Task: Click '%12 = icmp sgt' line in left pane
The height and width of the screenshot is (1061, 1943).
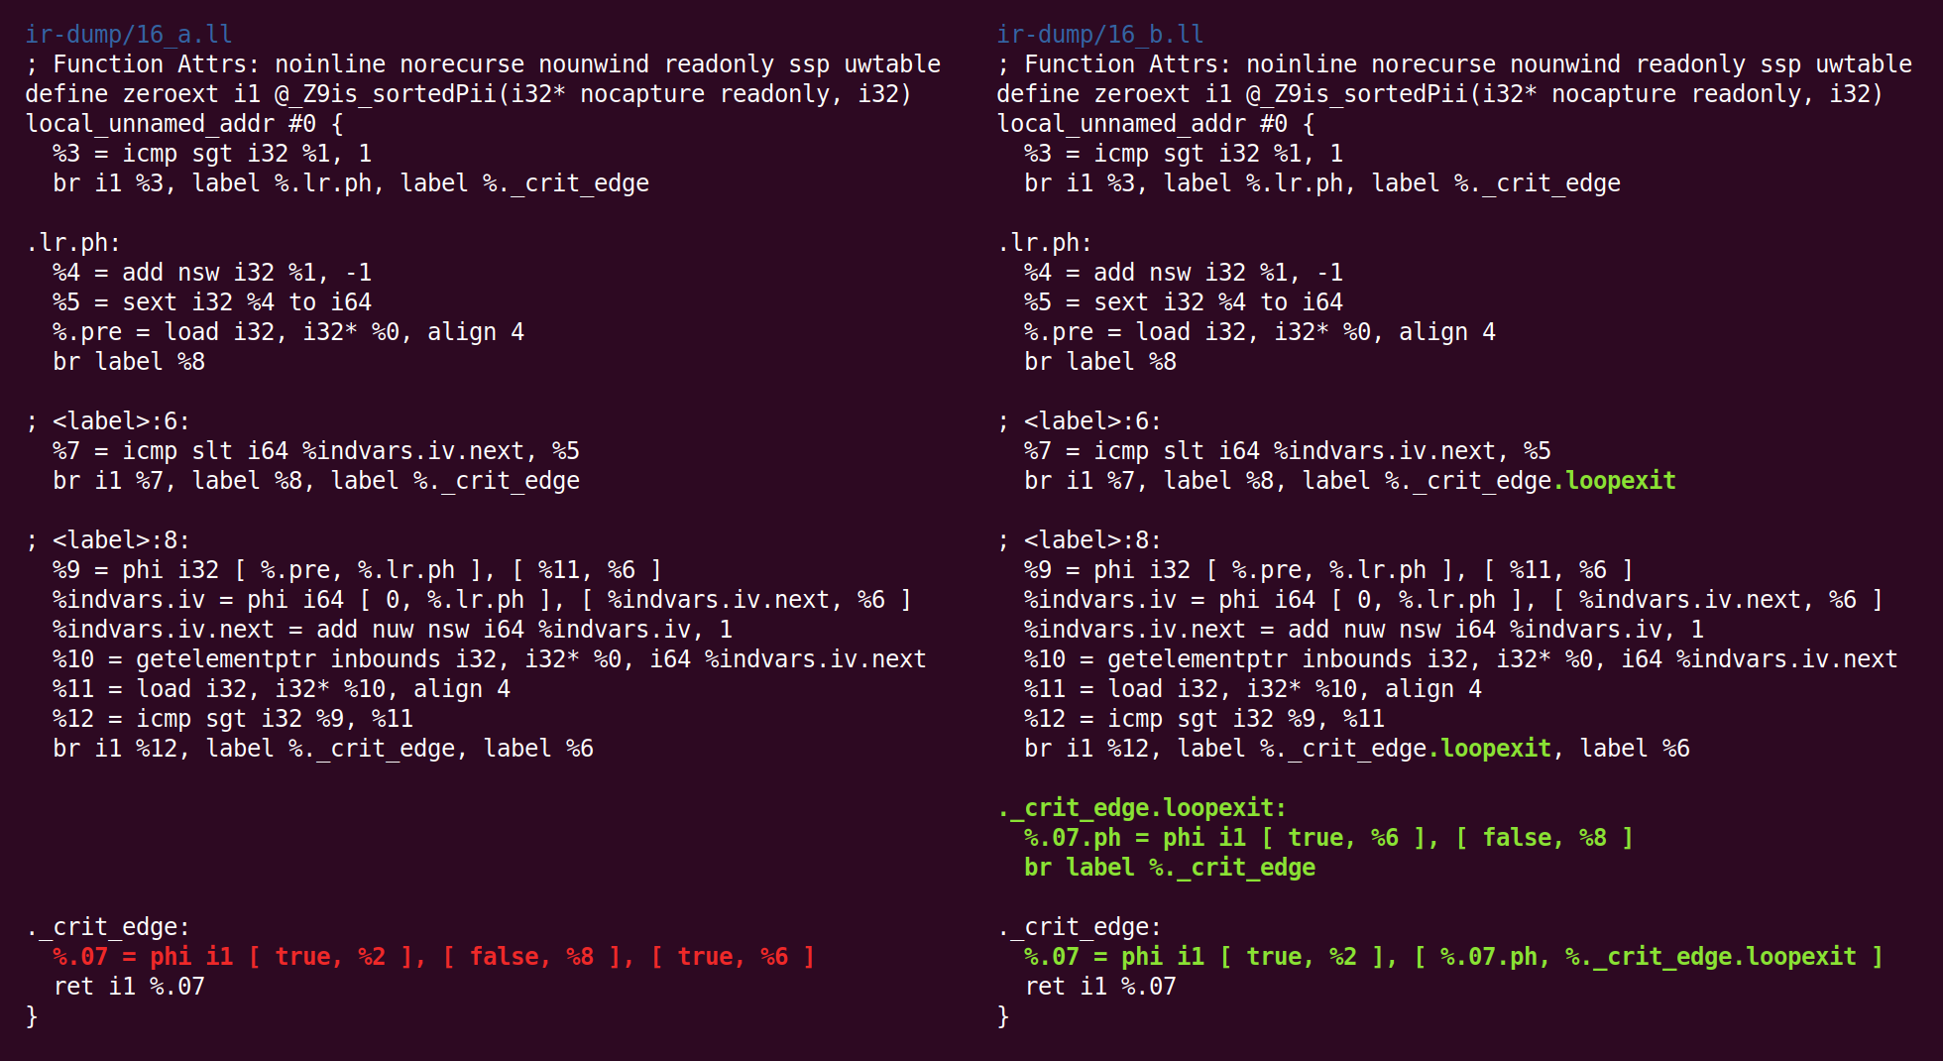Action: pos(233,719)
